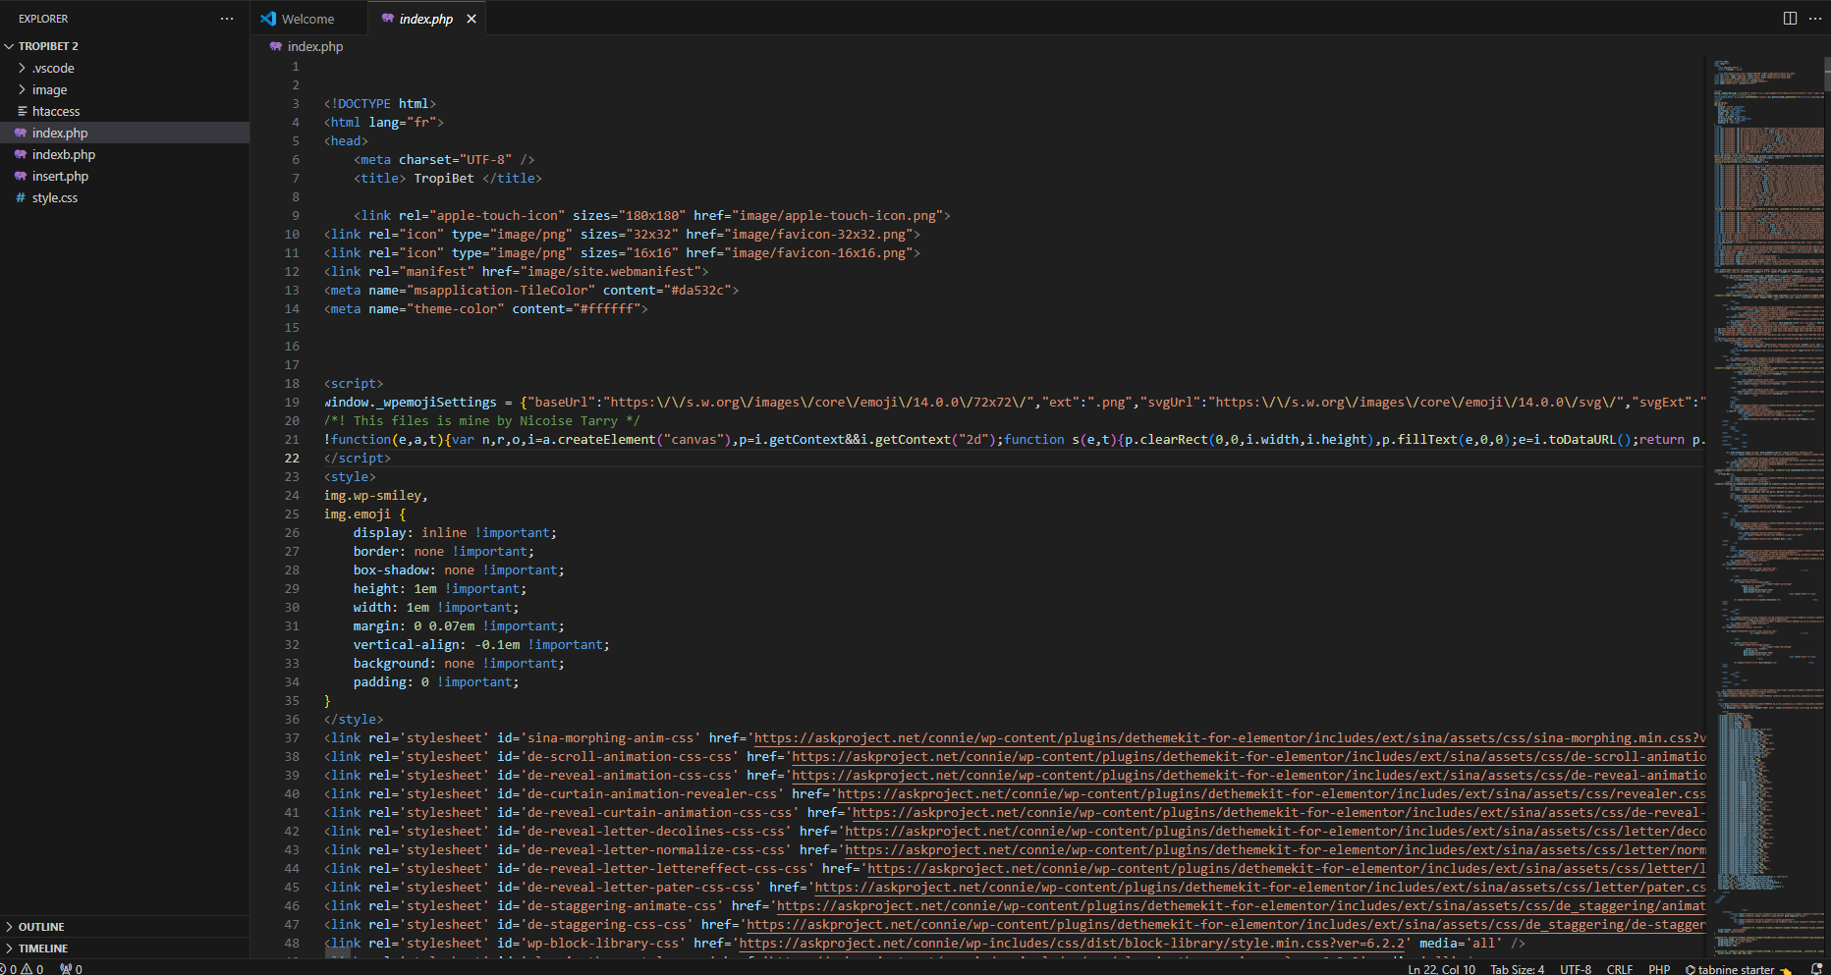
Task: Change end-of-line sequence CRLF
Action: coord(1620,969)
